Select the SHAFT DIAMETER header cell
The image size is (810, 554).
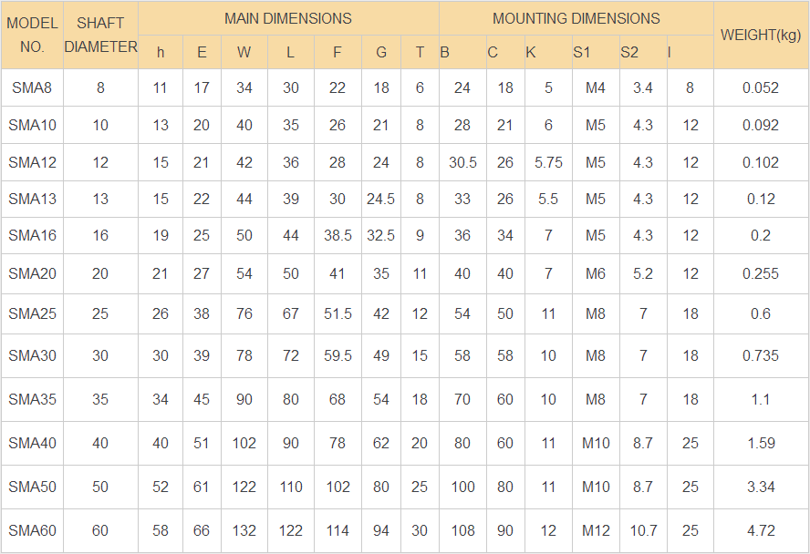100,35
